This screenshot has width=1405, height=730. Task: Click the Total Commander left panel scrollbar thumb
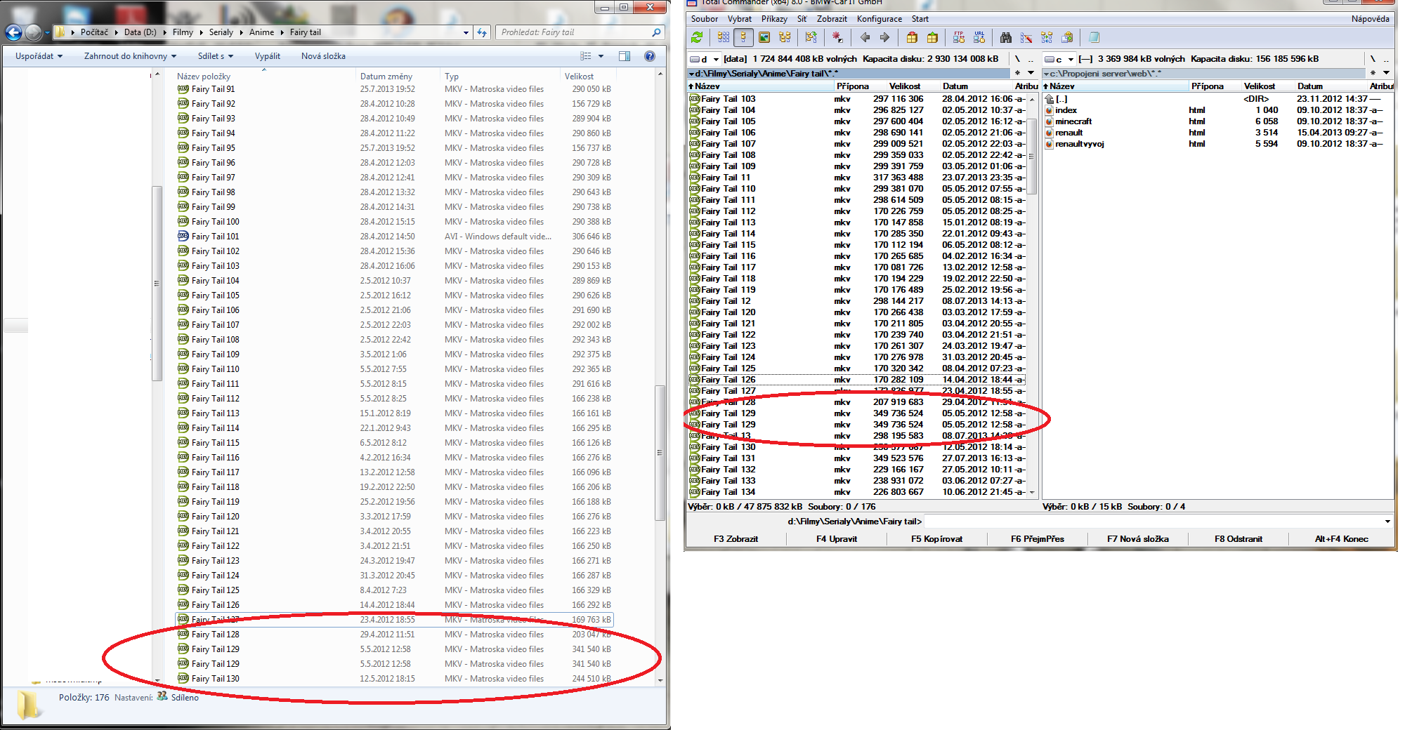coord(1031,156)
